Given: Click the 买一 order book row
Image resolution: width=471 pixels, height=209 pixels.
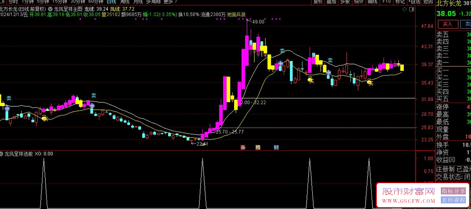Looking at the screenshot, I should point(453,70).
